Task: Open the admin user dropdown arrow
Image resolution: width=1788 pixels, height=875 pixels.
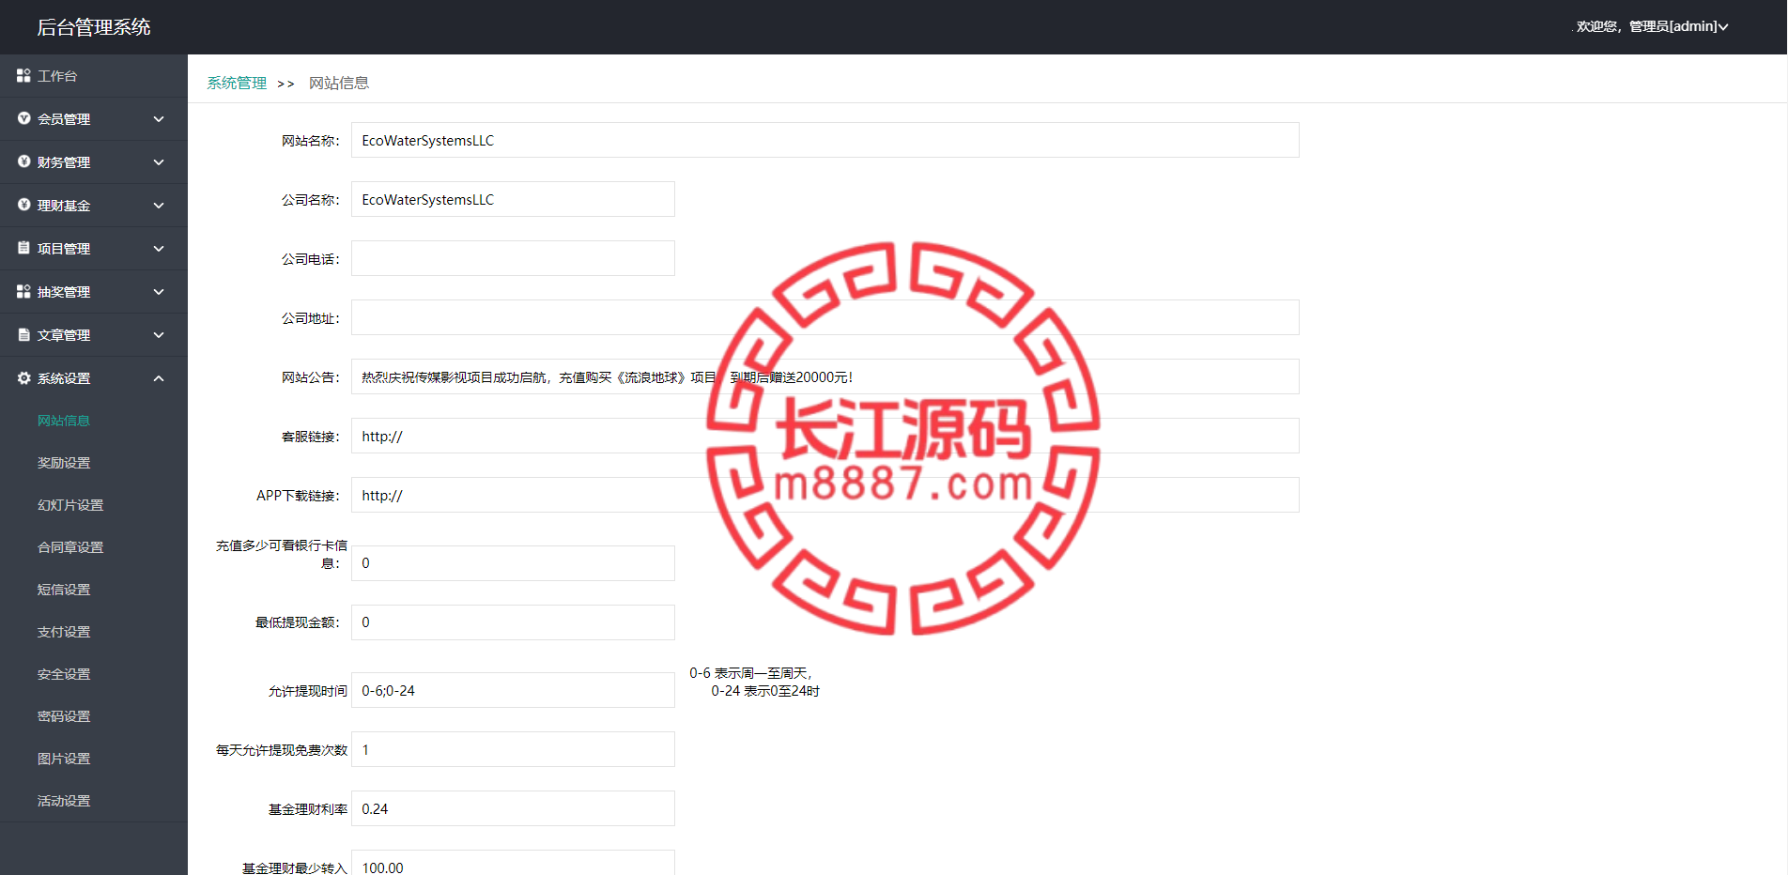Action: pos(1723,27)
